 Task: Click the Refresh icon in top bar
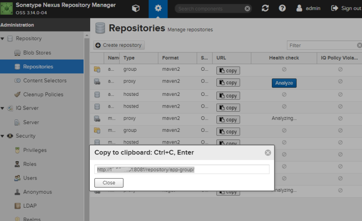tap(265, 8)
